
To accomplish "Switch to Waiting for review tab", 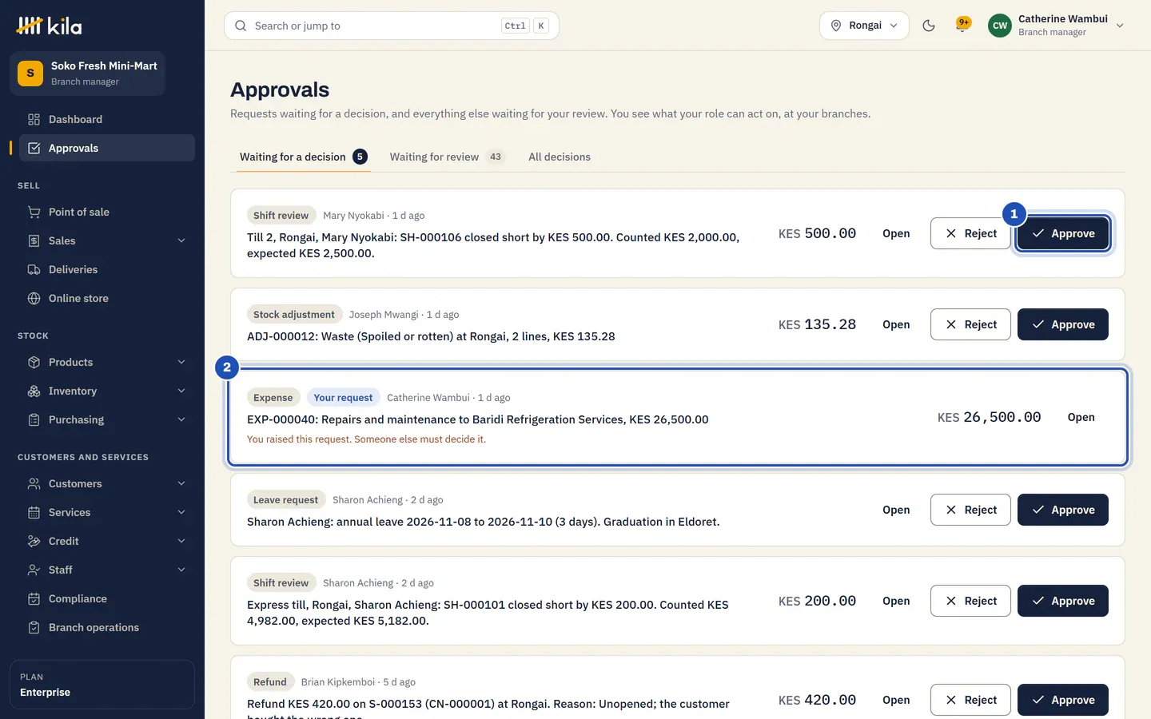I will tap(447, 157).
